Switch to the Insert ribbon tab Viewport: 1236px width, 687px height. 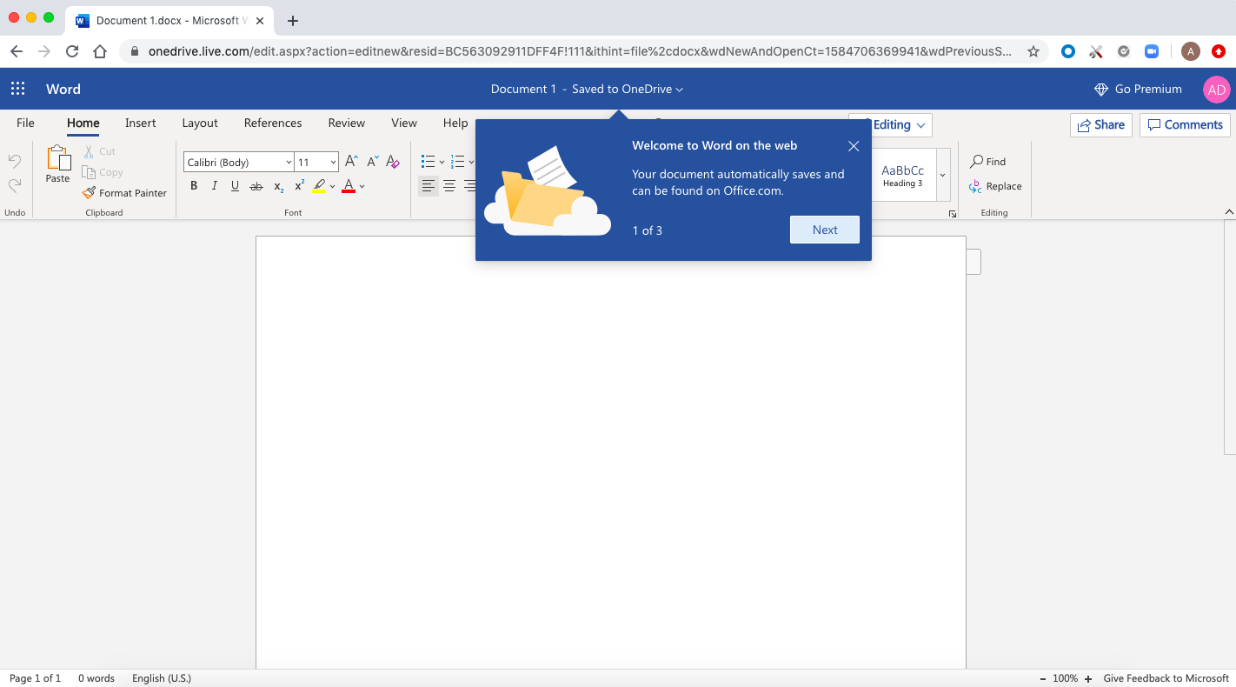(140, 123)
